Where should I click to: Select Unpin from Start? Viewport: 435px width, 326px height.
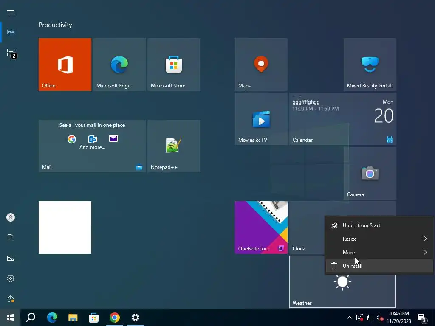(x=379, y=225)
